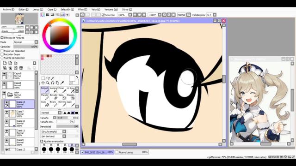Show the color wheel panel icon
This screenshot has width=296, height=166.
[43, 15]
